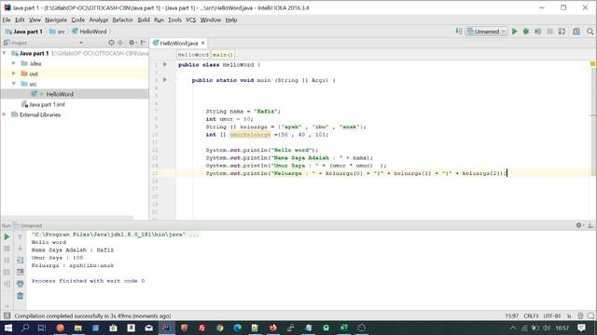Click the taskbar search icon
The width and height of the screenshot is (597, 335).
(25, 328)
